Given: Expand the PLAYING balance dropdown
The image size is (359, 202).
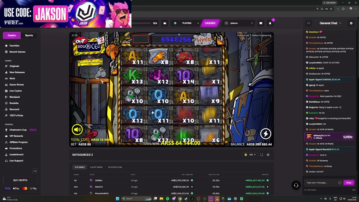Looking at the screenshot, I should 187,23.
